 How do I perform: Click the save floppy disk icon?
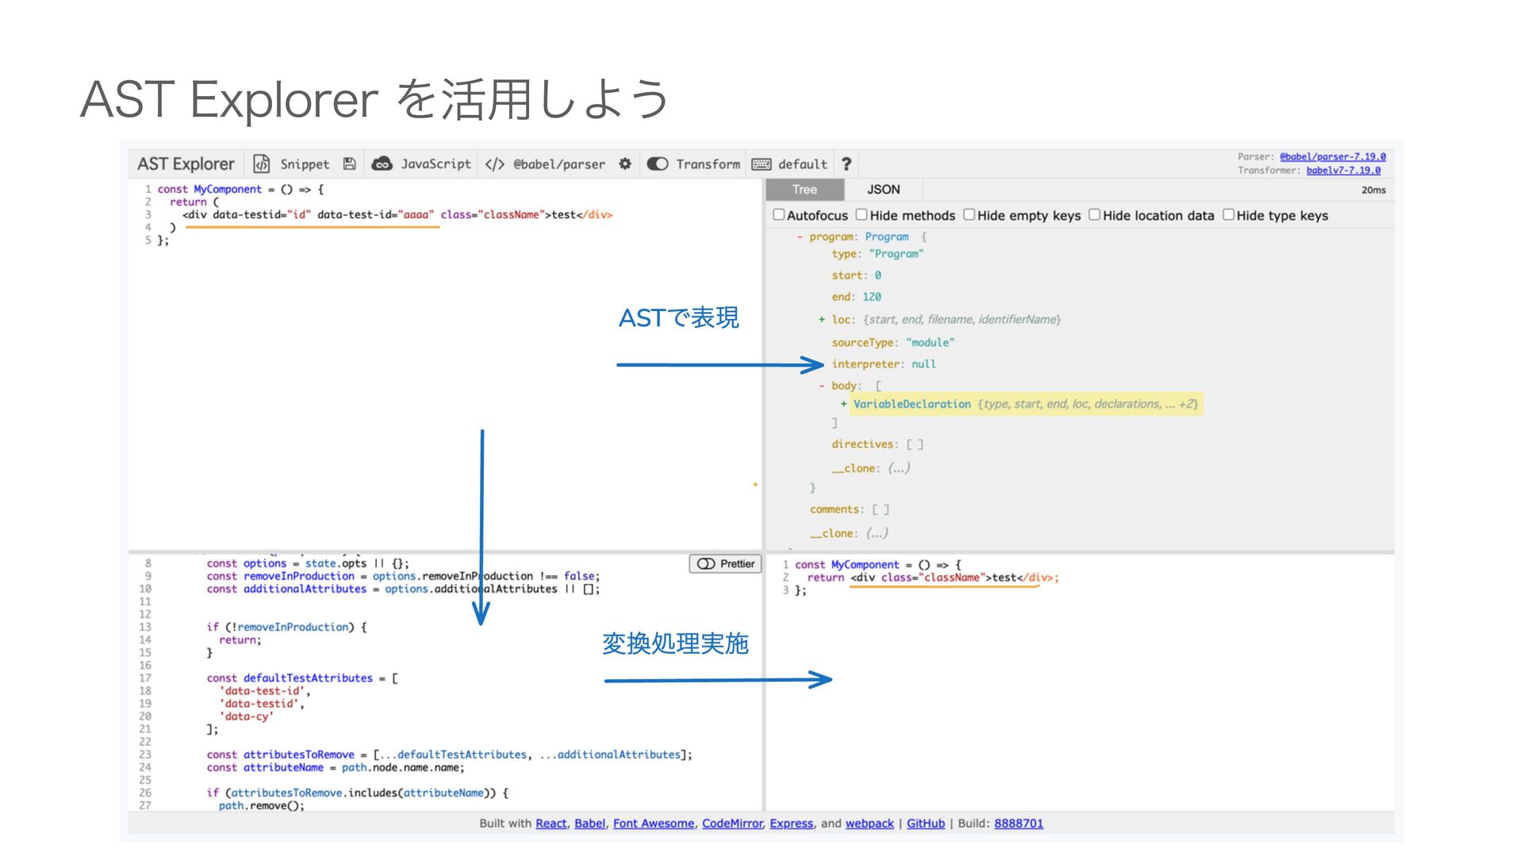[x=349, y=163]
